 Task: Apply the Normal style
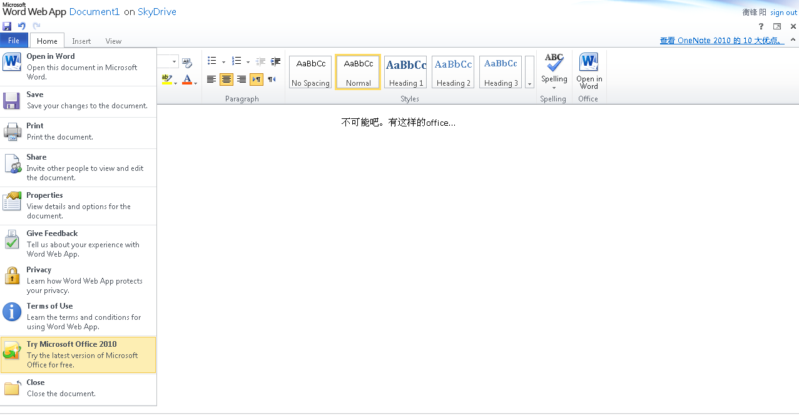click(x=358, y=72)
